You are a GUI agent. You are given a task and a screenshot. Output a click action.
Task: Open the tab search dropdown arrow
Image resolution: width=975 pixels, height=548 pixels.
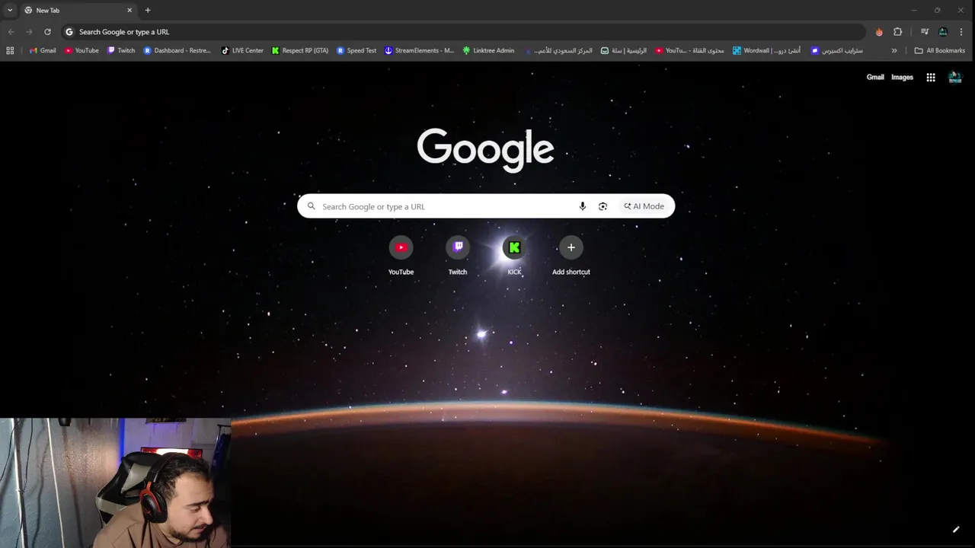10,10
